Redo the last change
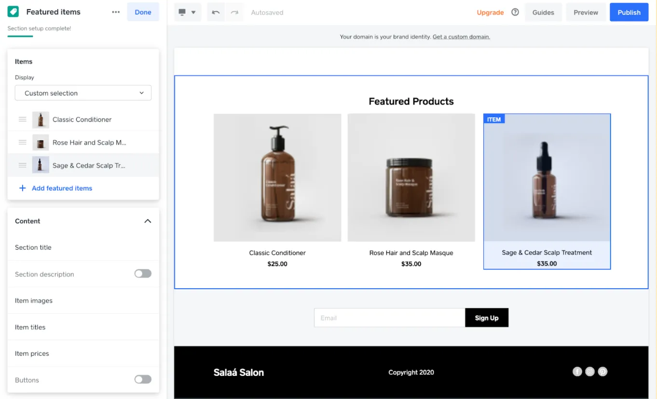Screen dimensions: 657x399 click(x=234, y=12)
